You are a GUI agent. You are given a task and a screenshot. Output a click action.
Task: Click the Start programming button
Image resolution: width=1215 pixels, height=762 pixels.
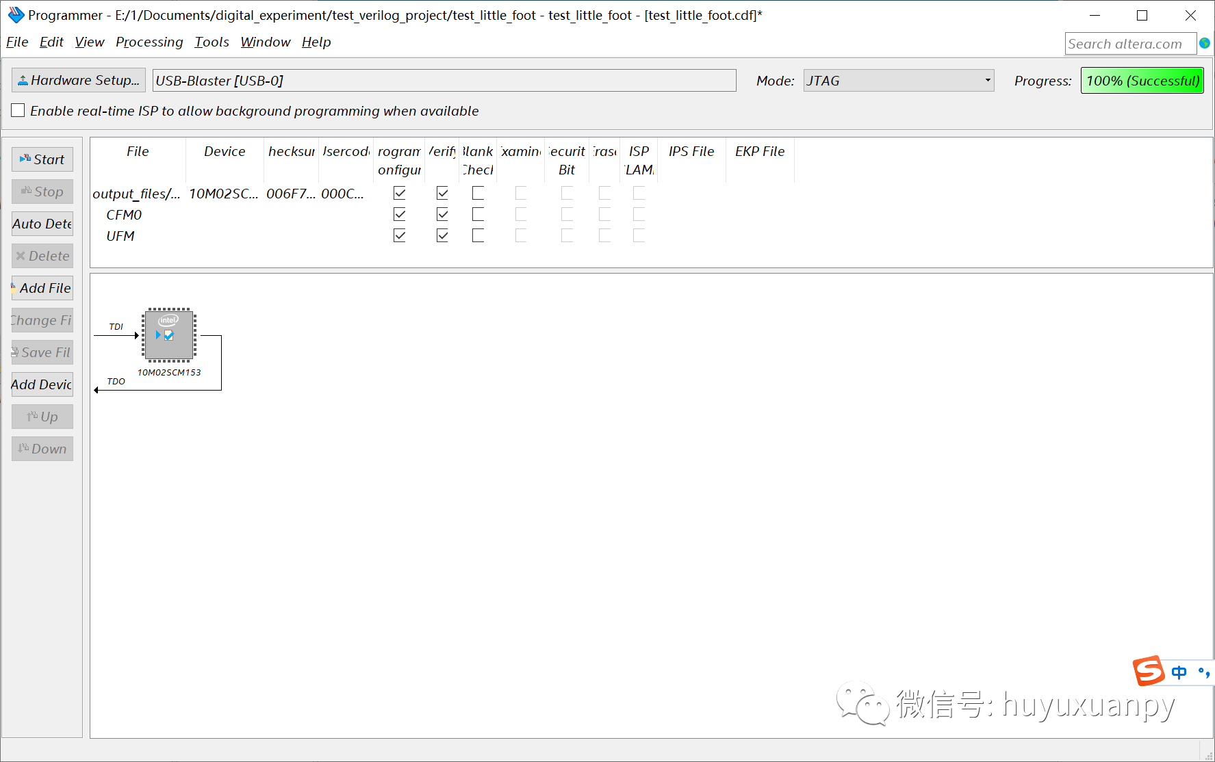coord(42,159)
